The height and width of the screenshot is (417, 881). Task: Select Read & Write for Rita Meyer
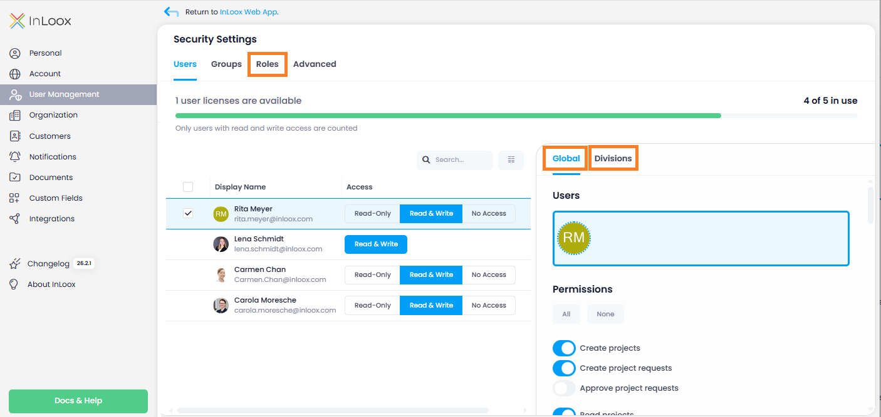431,214
